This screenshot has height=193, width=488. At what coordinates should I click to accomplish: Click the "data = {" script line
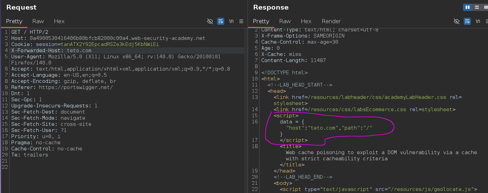pyautogui.click(x=292, y=122)
